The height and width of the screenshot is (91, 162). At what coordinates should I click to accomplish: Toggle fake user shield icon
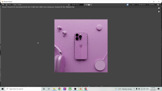85,5
